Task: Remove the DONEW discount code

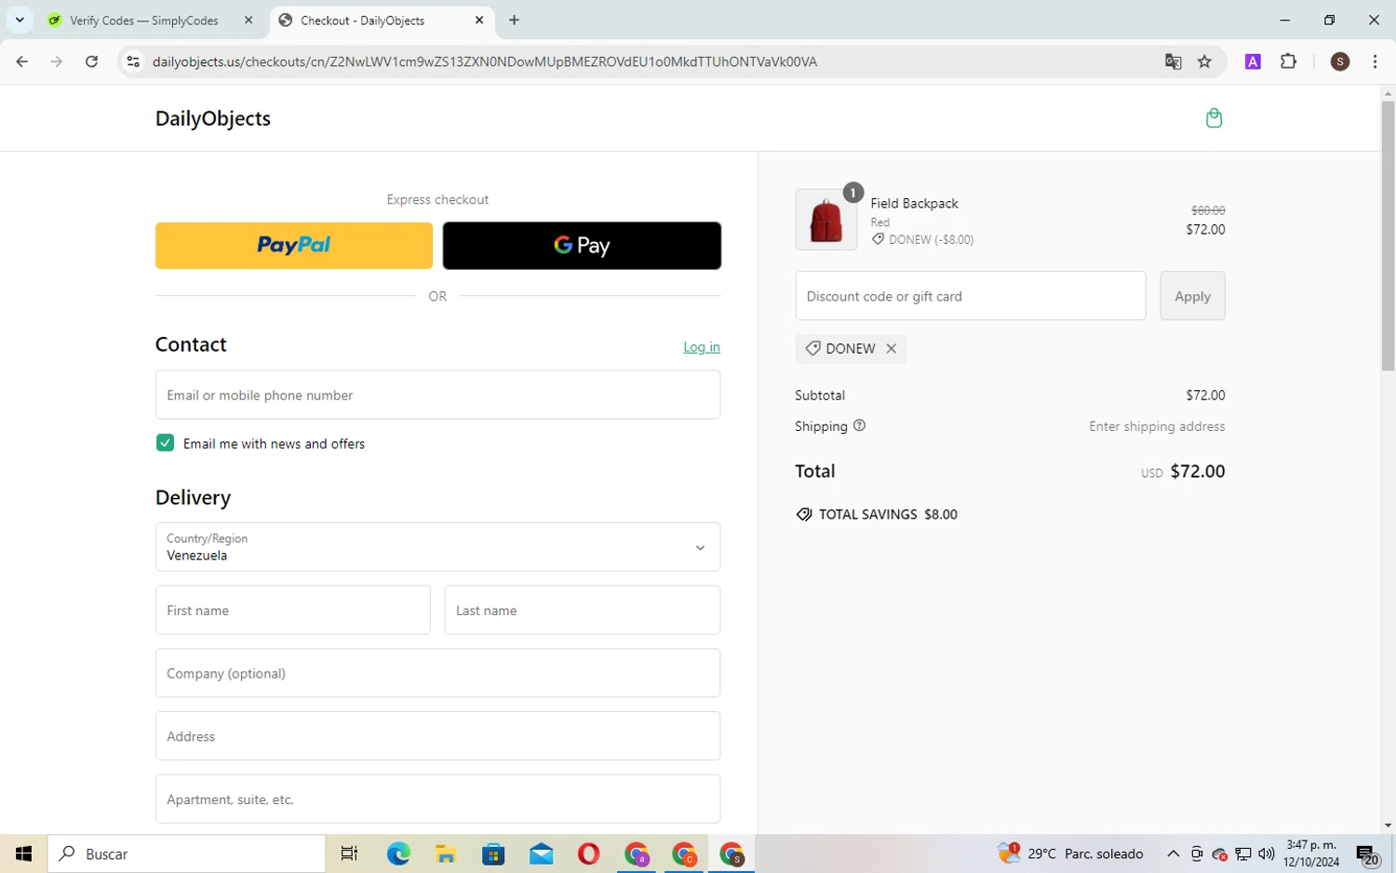Action: (892, 348)
